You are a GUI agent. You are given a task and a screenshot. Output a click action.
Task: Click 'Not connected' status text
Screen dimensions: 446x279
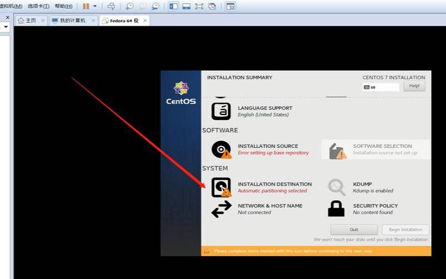(254, 213)
